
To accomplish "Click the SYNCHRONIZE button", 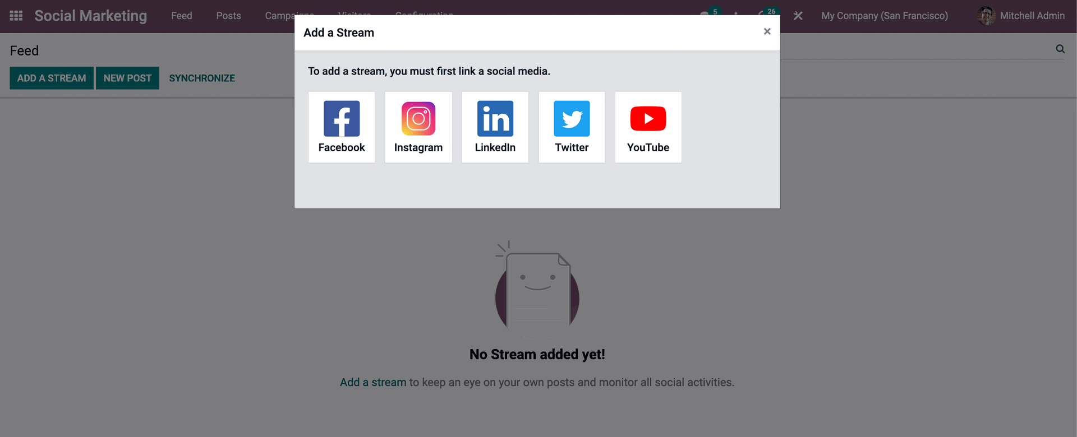I will (202, 78).
